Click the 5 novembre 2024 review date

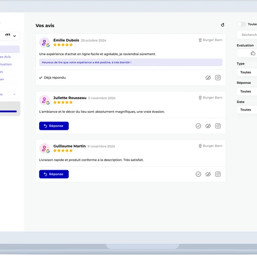[102, 98]
